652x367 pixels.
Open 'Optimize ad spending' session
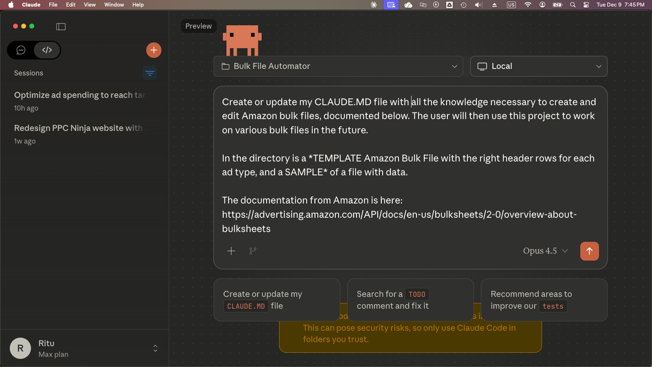pyautogui.click(x=80, y=101)
